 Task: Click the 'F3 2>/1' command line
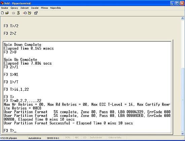tap(11, 67)
